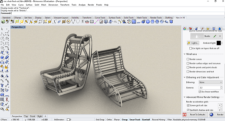The height and width of the screenshot is (121, 225).
Task: Select the Polygon tool in left toolbar
Action: (x=2, y=48)
